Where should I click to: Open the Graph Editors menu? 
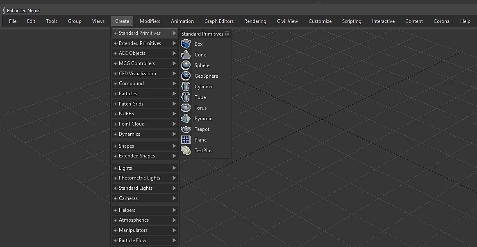click(219, 21)
